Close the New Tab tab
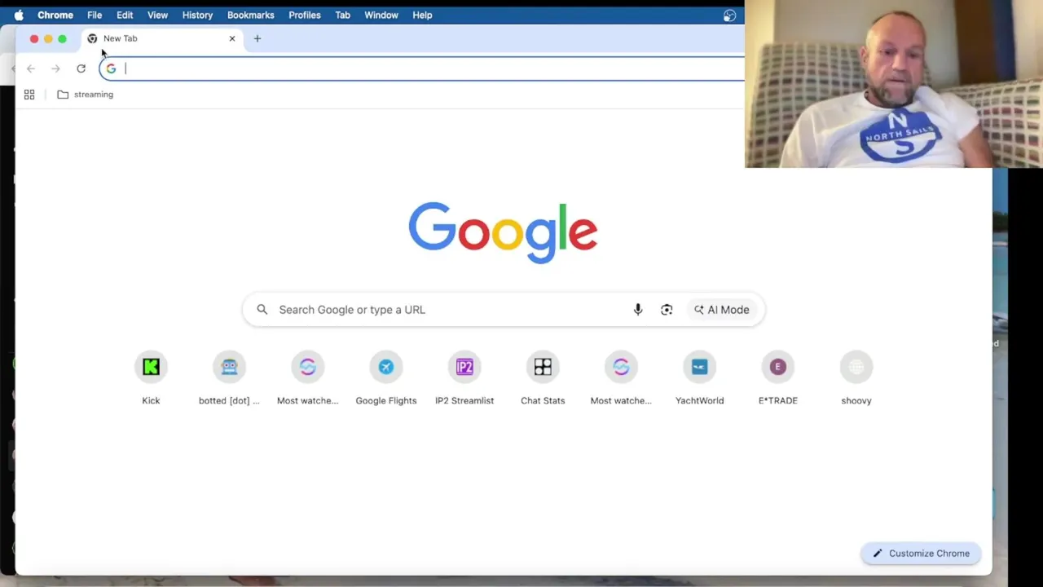1043x587 pixels. [232, 38]
